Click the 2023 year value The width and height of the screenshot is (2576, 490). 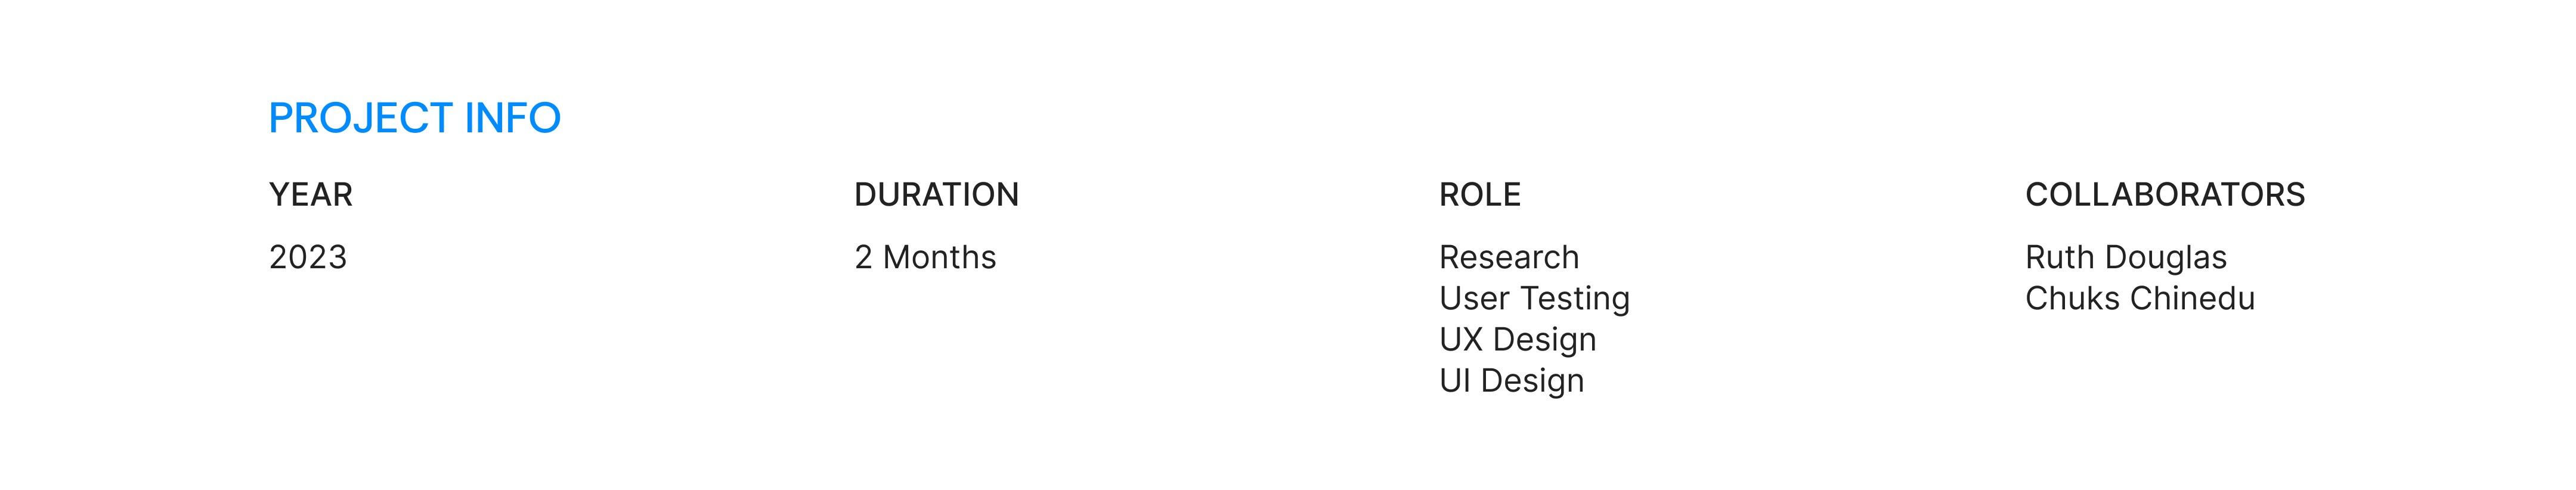308,257
